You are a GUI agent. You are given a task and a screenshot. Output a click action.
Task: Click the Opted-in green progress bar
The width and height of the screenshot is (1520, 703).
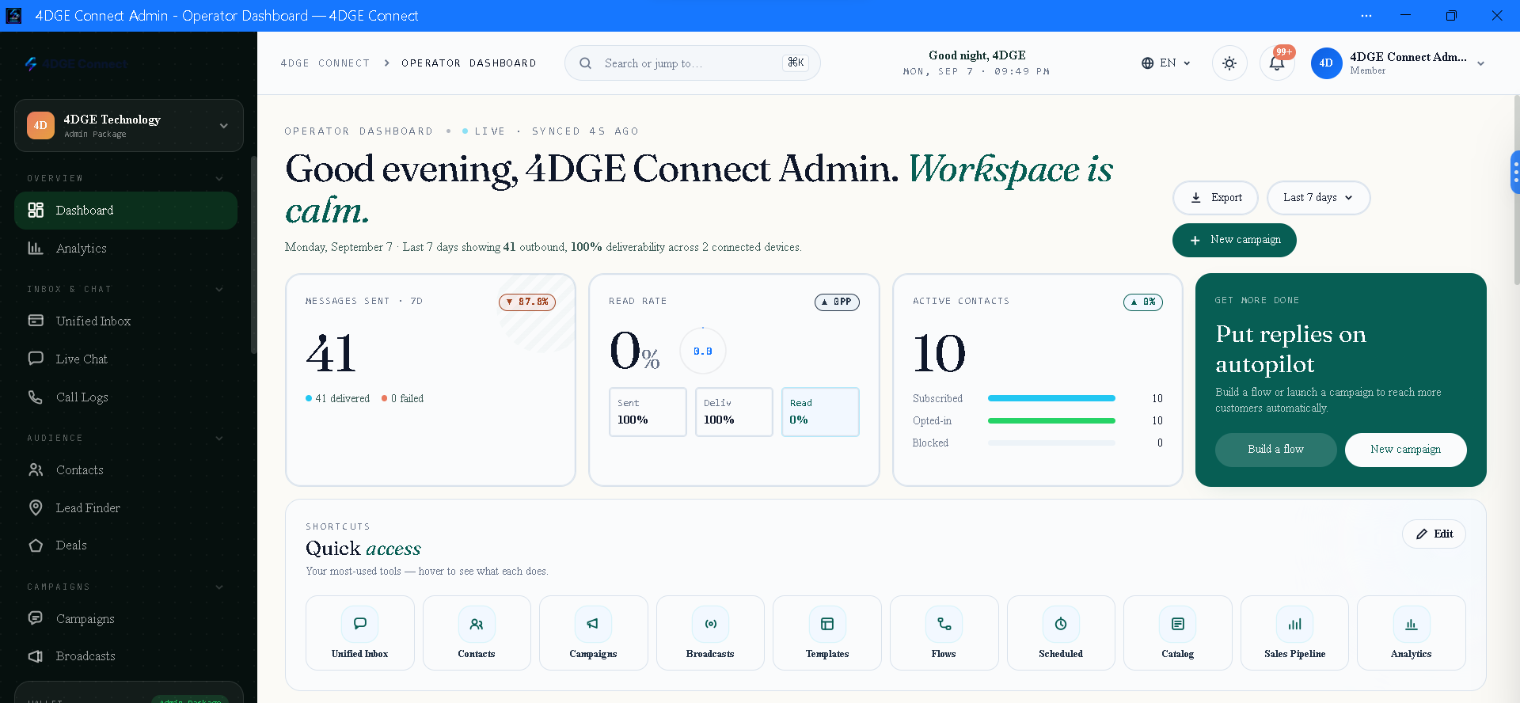1051,420
